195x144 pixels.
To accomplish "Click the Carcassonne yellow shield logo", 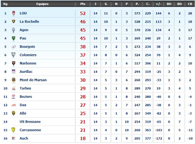I will click(13, 130).
